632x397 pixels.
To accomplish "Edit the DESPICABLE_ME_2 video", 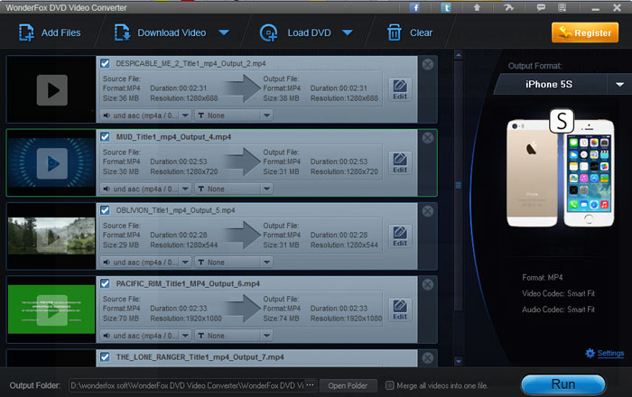I will pos(400,89).
